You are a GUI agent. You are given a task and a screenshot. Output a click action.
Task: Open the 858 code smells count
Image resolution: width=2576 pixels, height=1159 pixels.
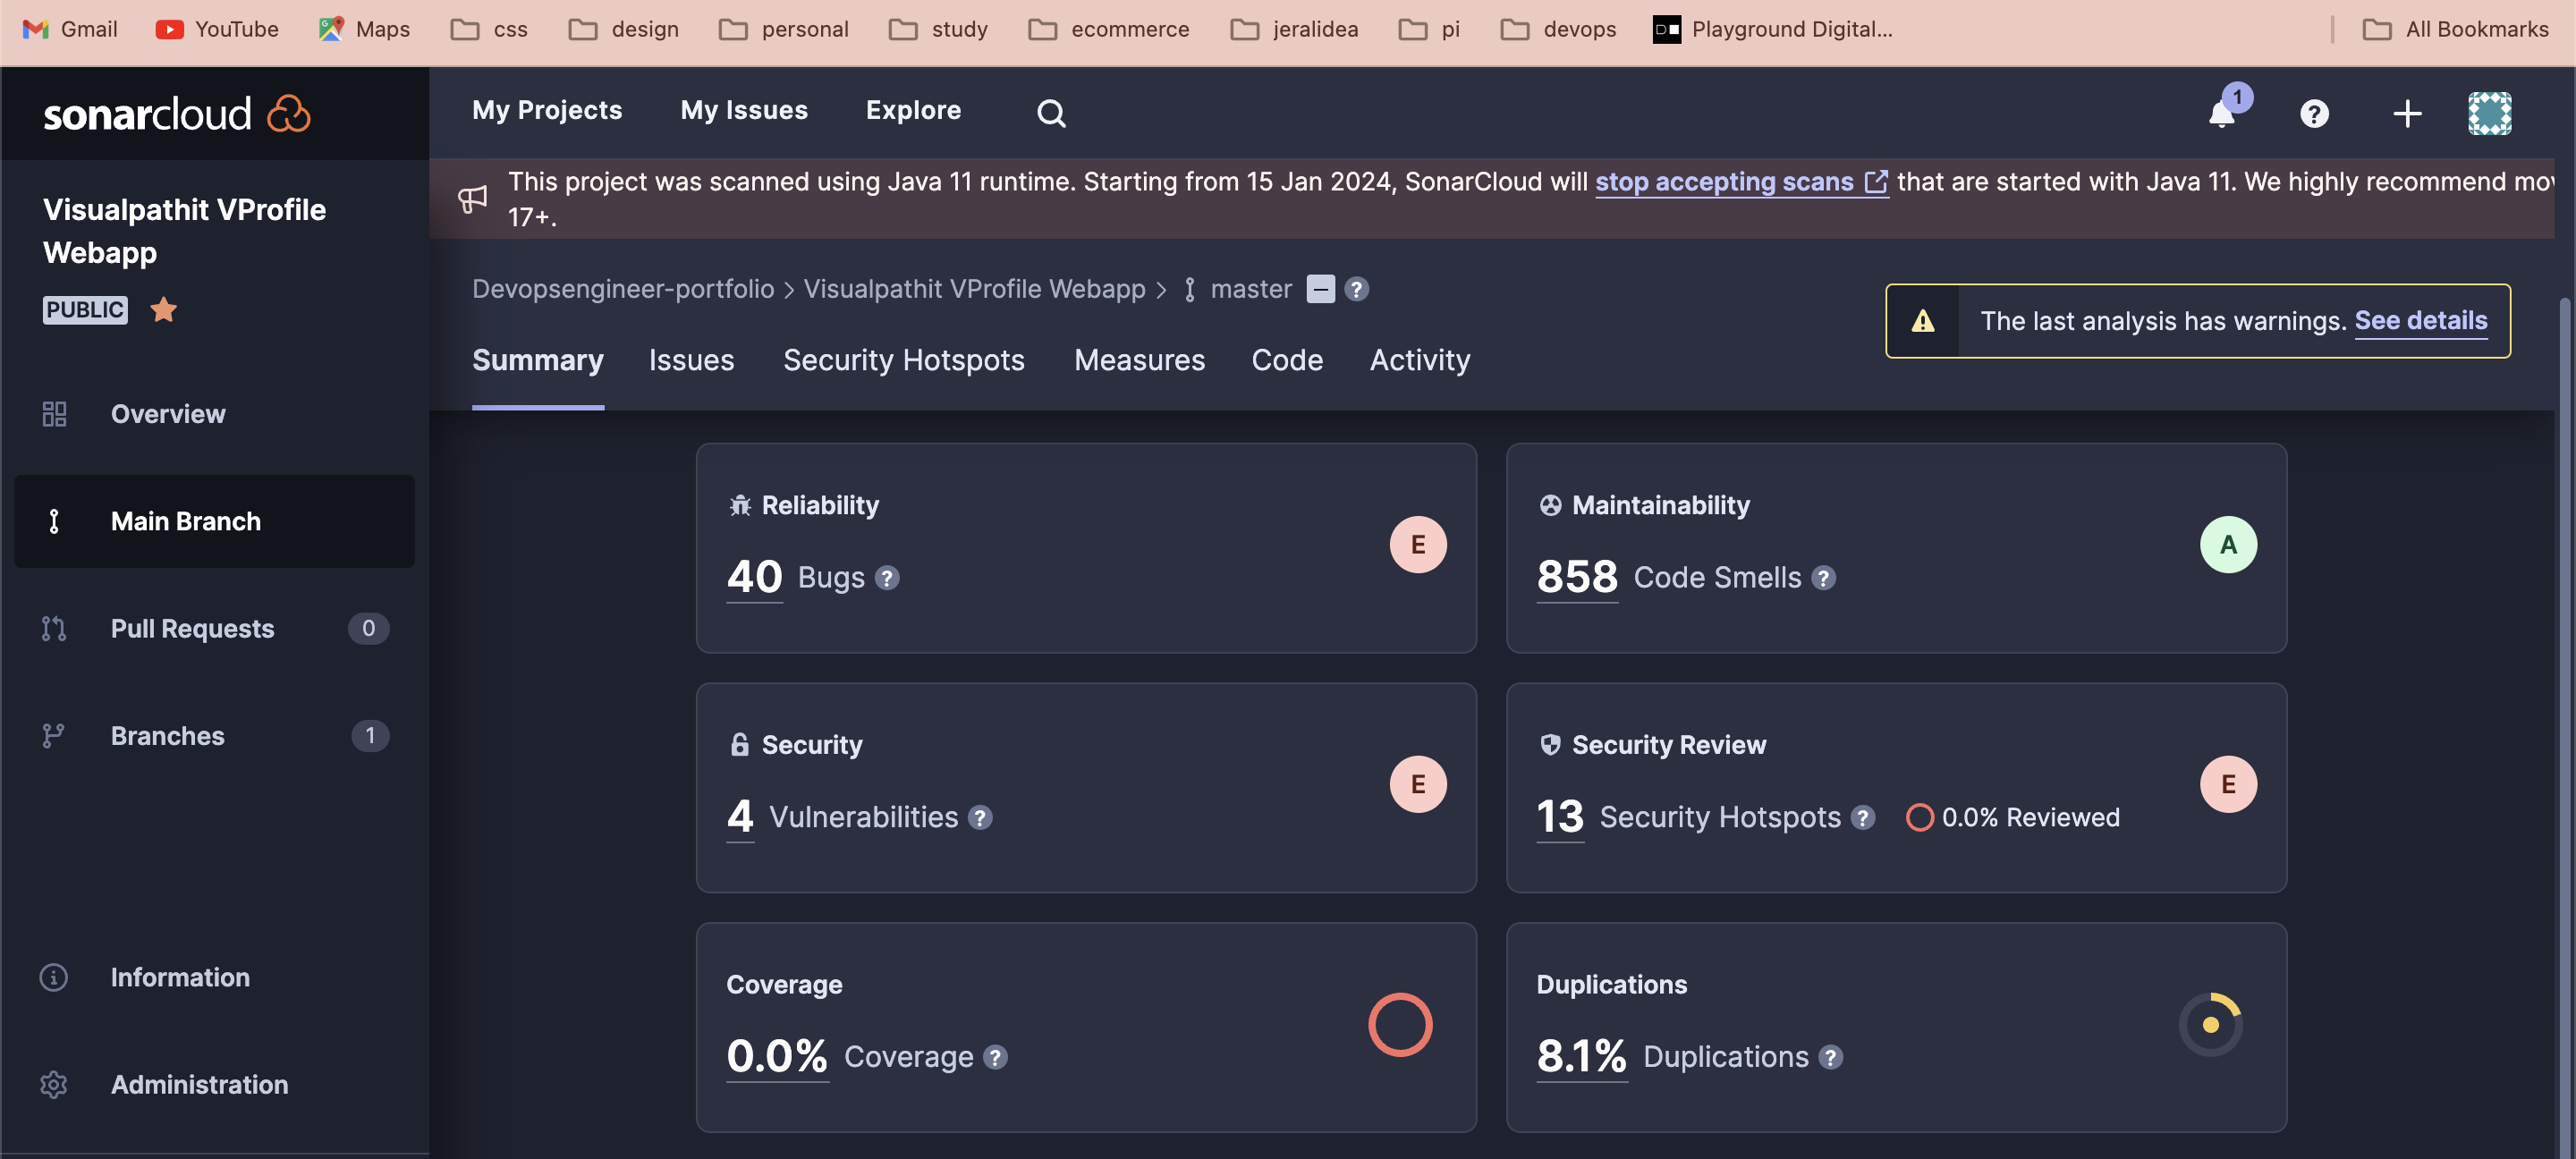1576,577
